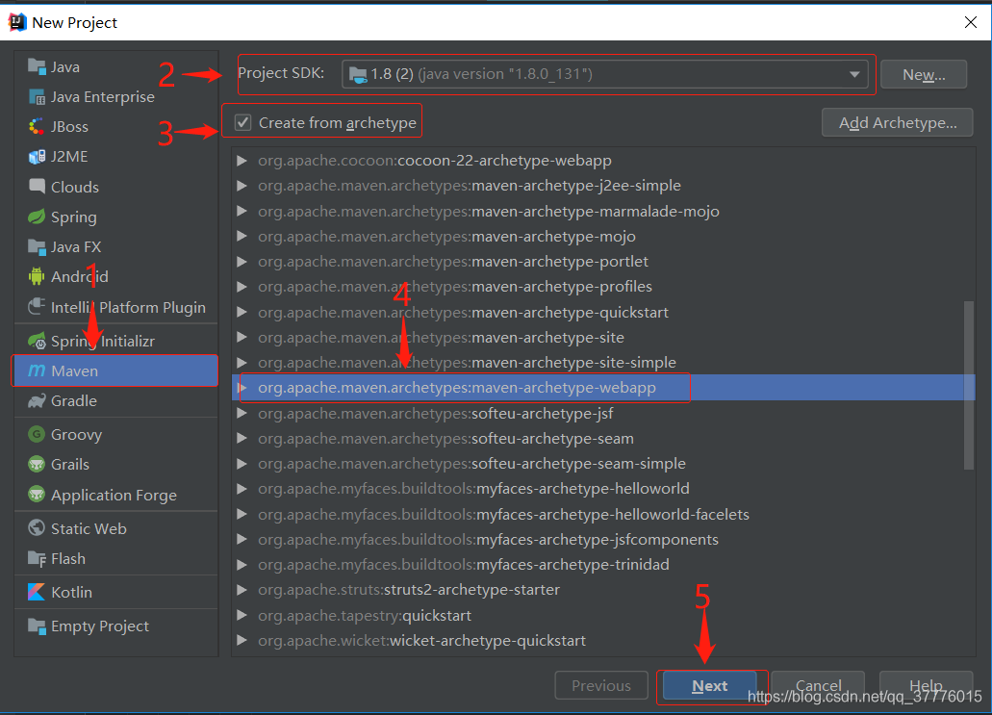Select myfaces-archetype-jsfcomponents row
The height and width of the screenshot is (715, 992).
603,539
